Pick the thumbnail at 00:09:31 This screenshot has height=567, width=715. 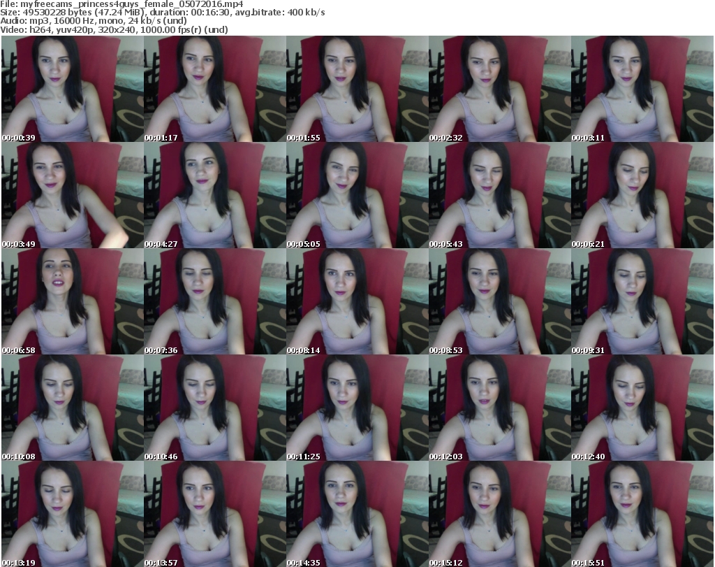click(642, 302)
